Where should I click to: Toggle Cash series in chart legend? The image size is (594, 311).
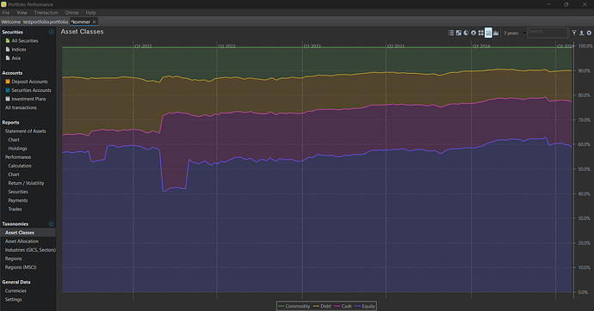pos(343,306)
